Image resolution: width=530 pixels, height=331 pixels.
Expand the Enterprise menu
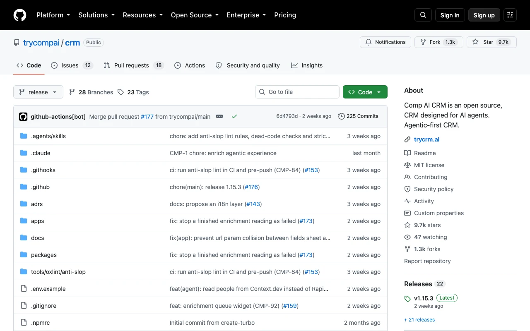tap(246, 15)
